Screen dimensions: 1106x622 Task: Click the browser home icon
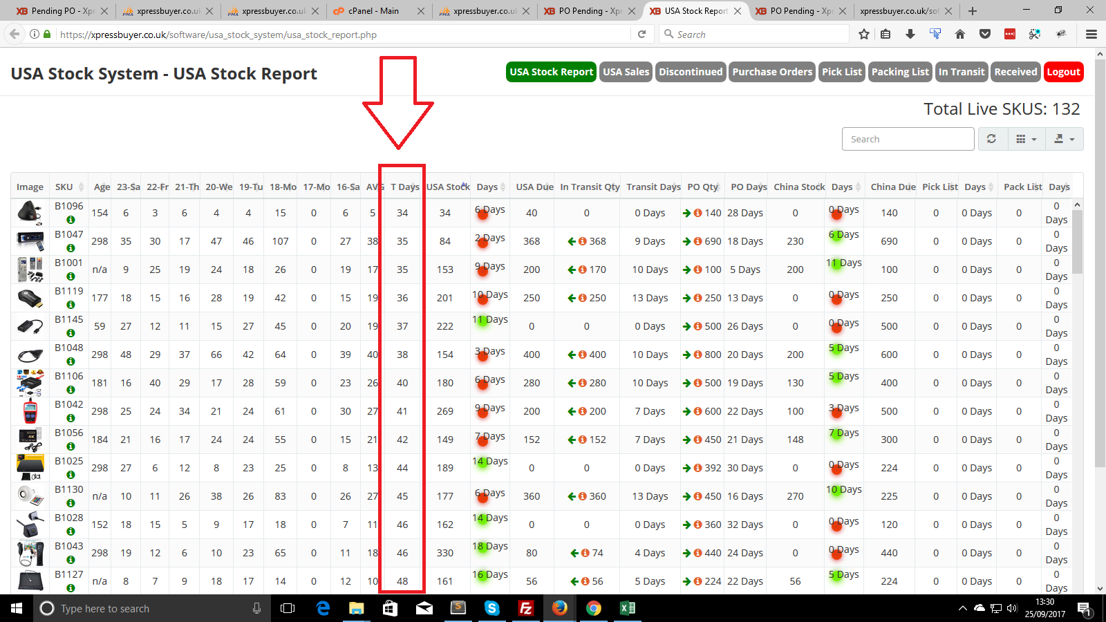coord(960,34)
